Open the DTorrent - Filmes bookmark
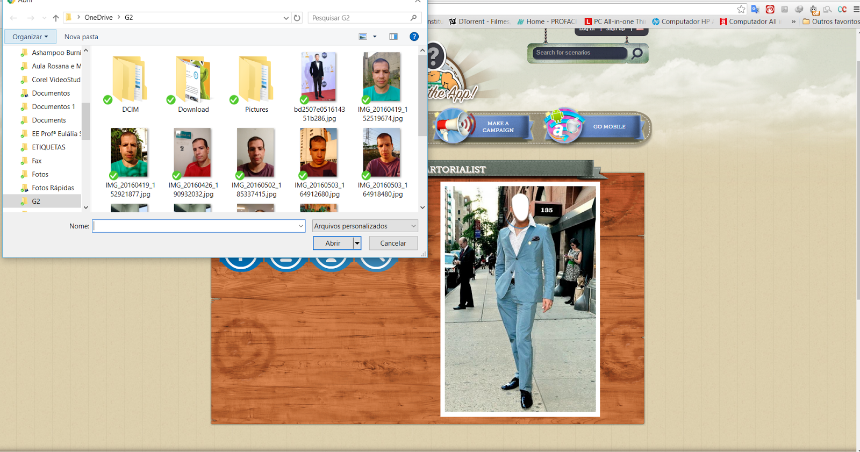Screen dimensions: 860x452 point(479,21)
